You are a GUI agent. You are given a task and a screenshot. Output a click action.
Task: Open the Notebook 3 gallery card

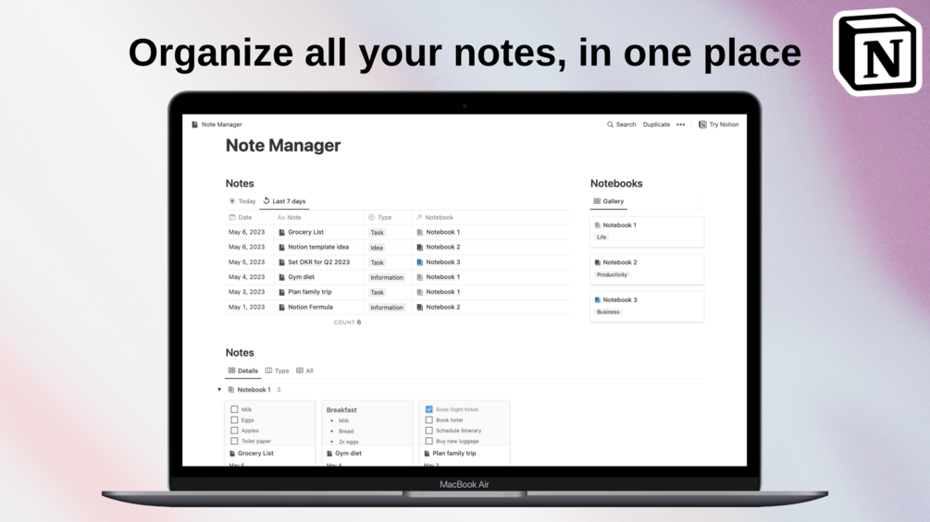[x=647, y=306]
